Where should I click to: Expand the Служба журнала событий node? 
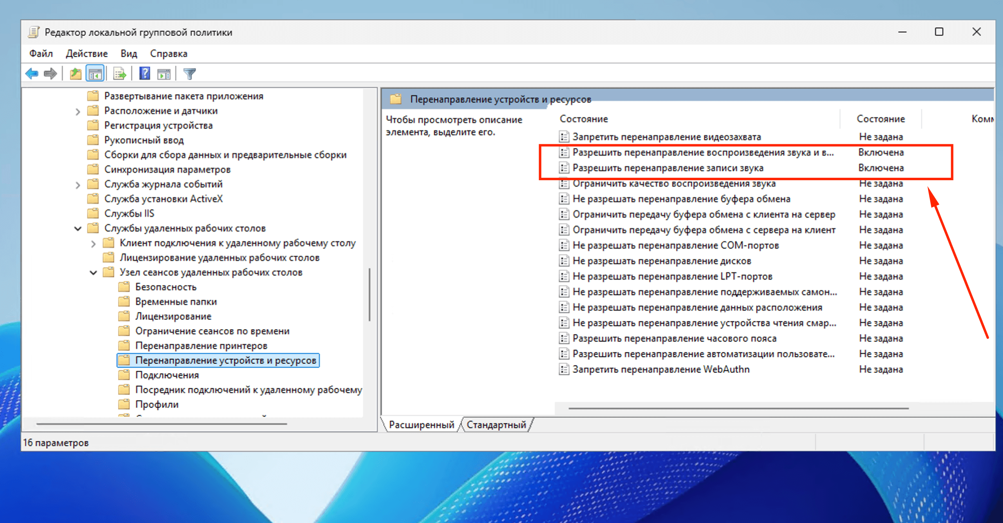(x=78, y=185)
